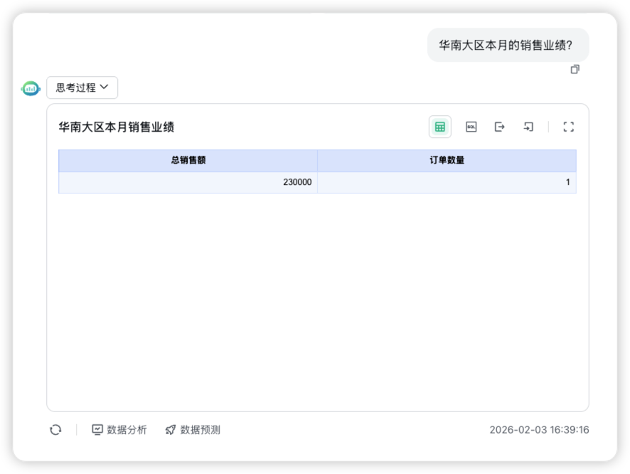Click the copy icon under the question
630x474 pixels.
[x=574, y=69]
